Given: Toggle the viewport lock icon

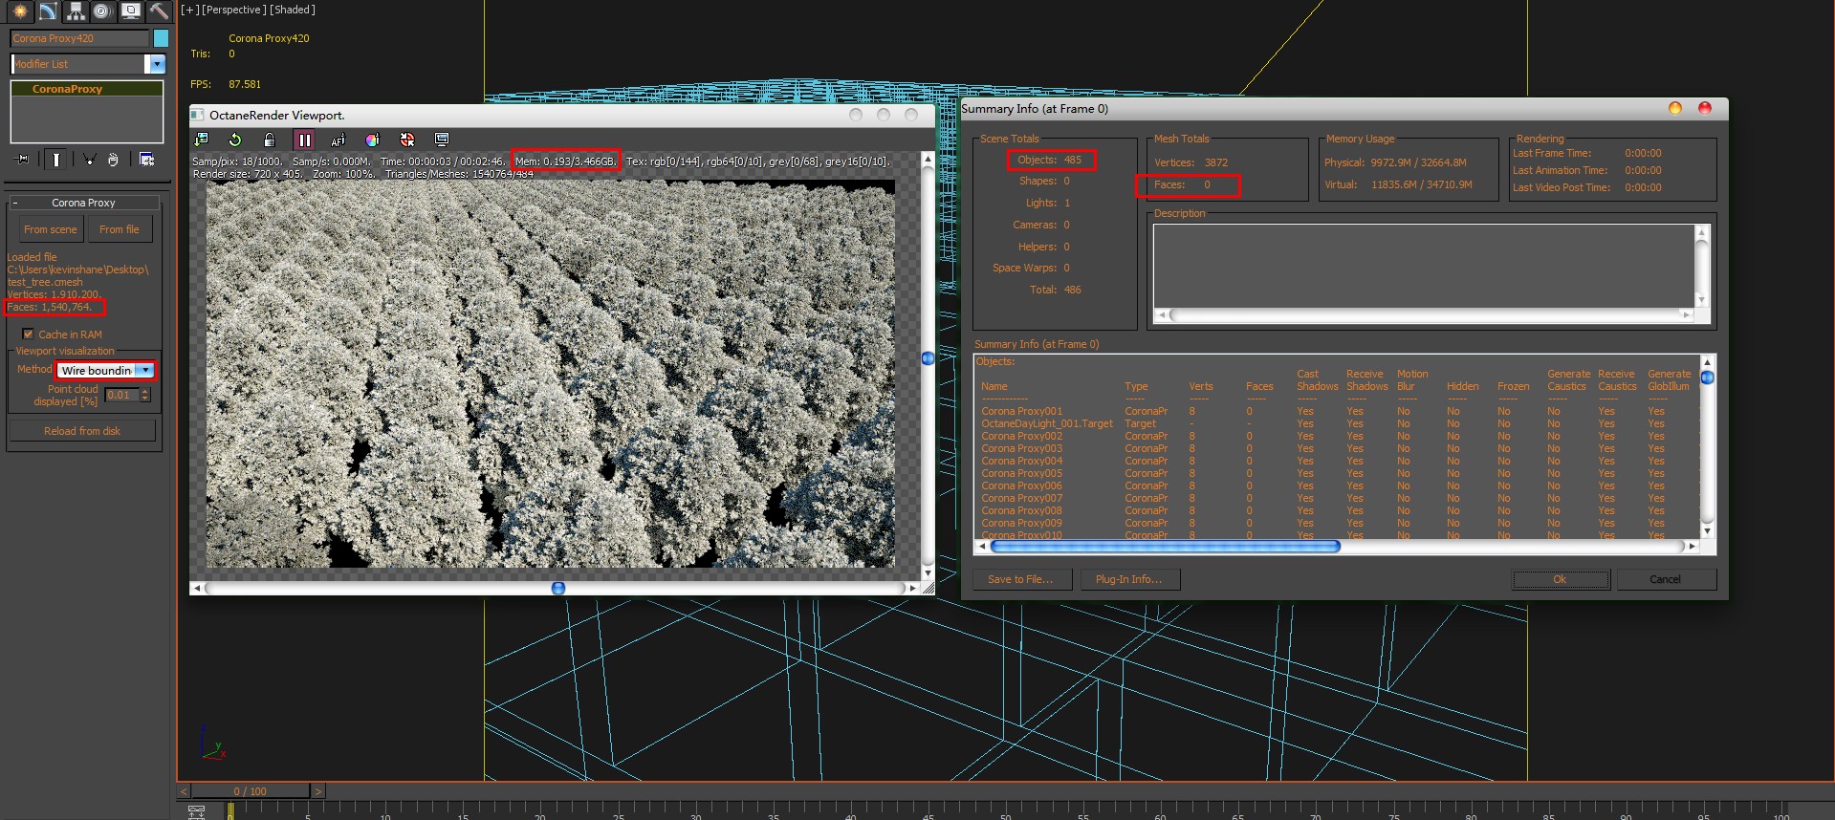Looking at the screenshot, I should click(270, 140).
